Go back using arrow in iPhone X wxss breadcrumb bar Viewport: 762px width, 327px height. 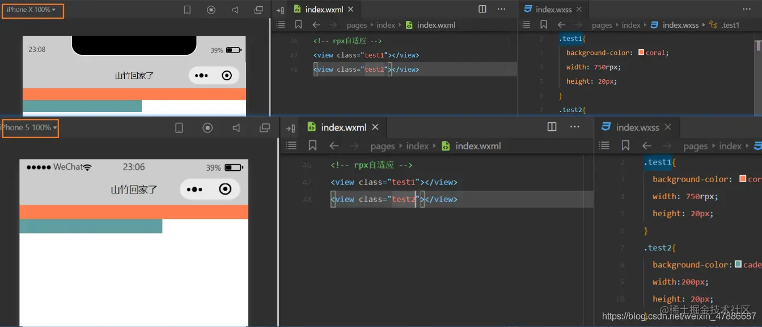pyautogui.click(x=561, y=25)
